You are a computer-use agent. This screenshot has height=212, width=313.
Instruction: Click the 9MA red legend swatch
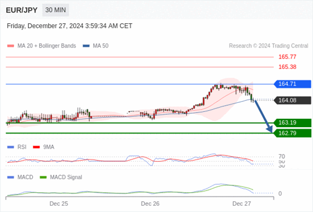(36, 147)
